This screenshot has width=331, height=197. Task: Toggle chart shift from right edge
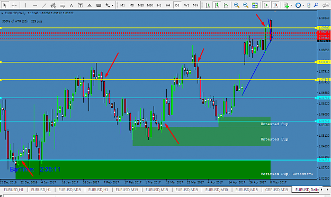point(275,5)
